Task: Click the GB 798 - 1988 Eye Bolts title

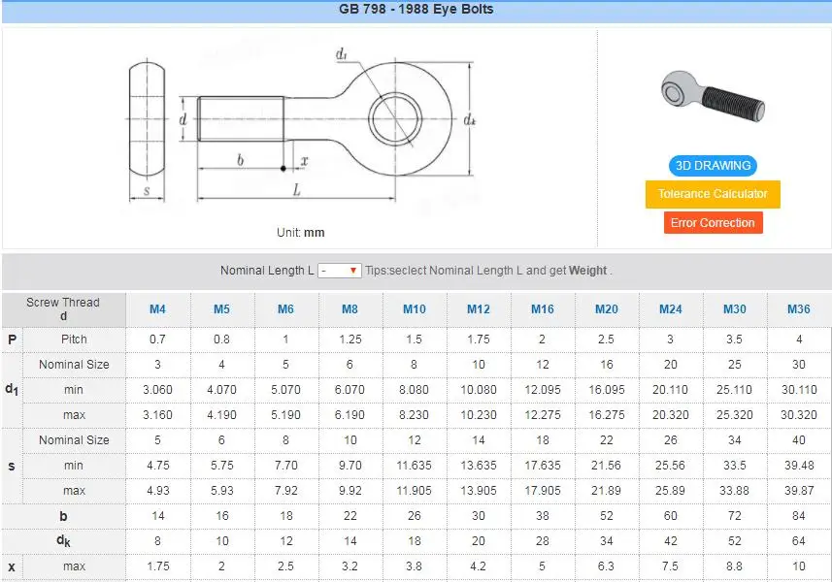Action: (x=416, y=10)
